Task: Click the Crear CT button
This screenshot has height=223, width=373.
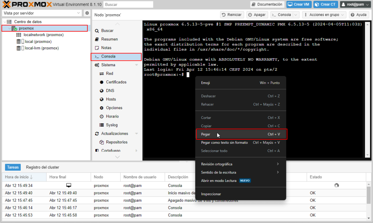Action: click(x=326, y=4)
